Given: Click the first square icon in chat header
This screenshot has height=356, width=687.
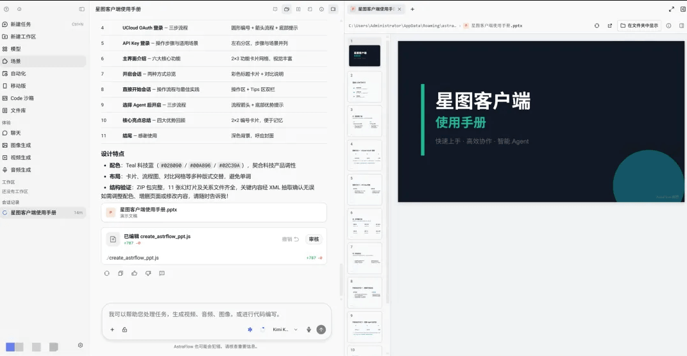Looking at the screenshot, I should (275, 9).
